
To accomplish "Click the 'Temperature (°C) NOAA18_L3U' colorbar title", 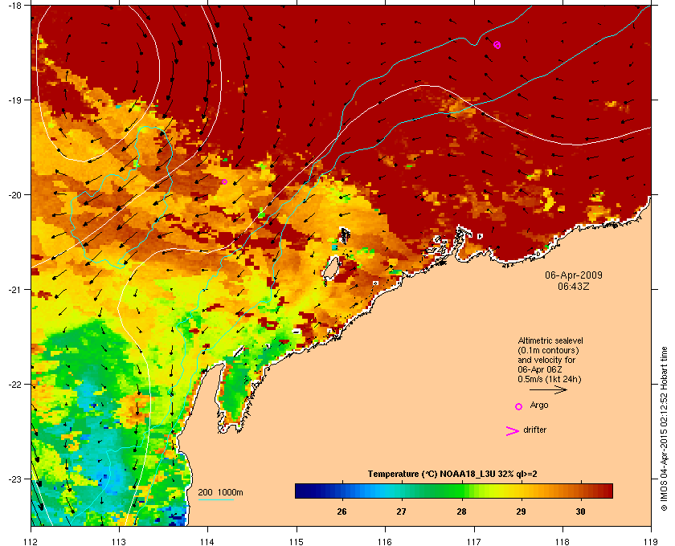I will tap(452, 475).
